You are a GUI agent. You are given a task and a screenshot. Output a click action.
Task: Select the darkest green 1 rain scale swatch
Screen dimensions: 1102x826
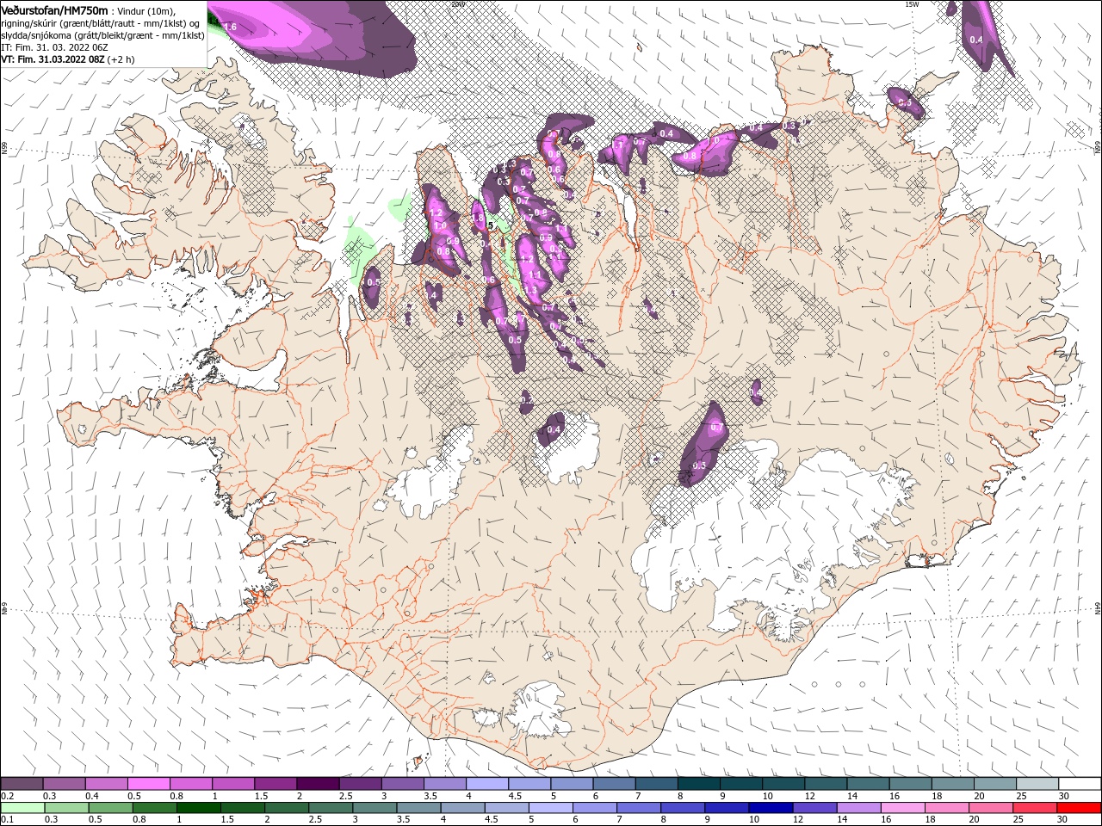[x=199, y=808]
